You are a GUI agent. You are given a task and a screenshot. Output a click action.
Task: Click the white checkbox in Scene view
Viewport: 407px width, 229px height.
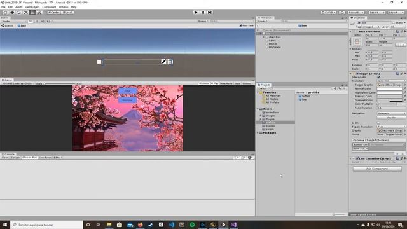pos(99,62)
